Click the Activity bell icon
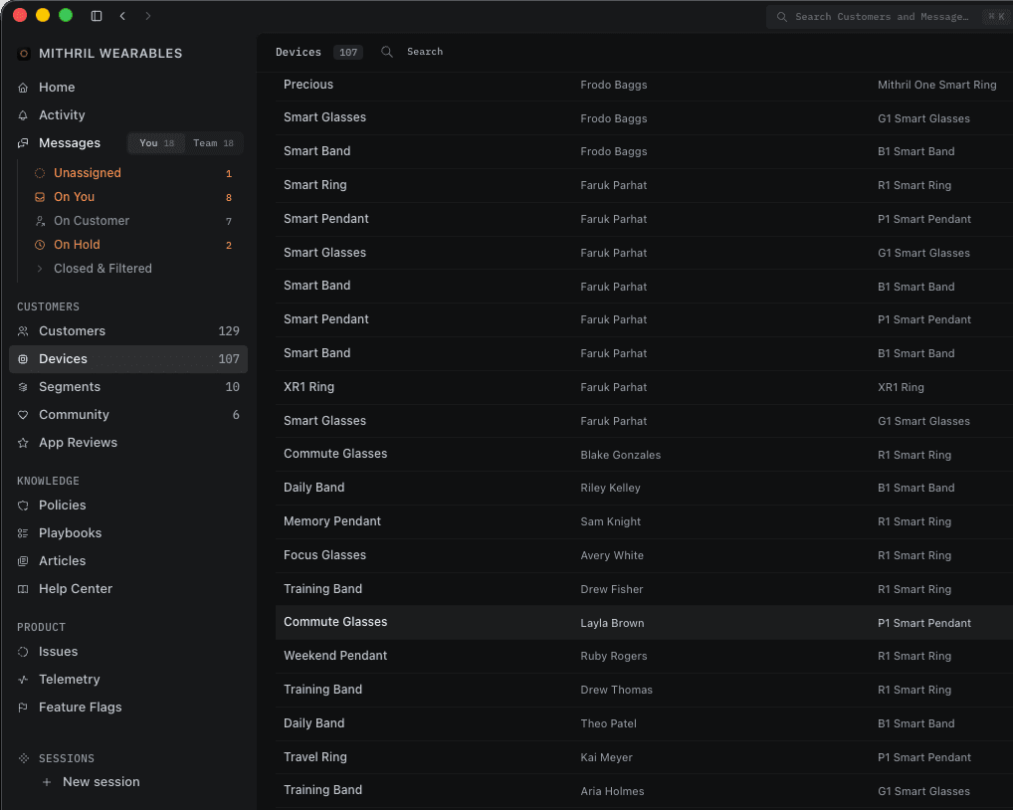1013x810 pixels. [x=23, y=115]
